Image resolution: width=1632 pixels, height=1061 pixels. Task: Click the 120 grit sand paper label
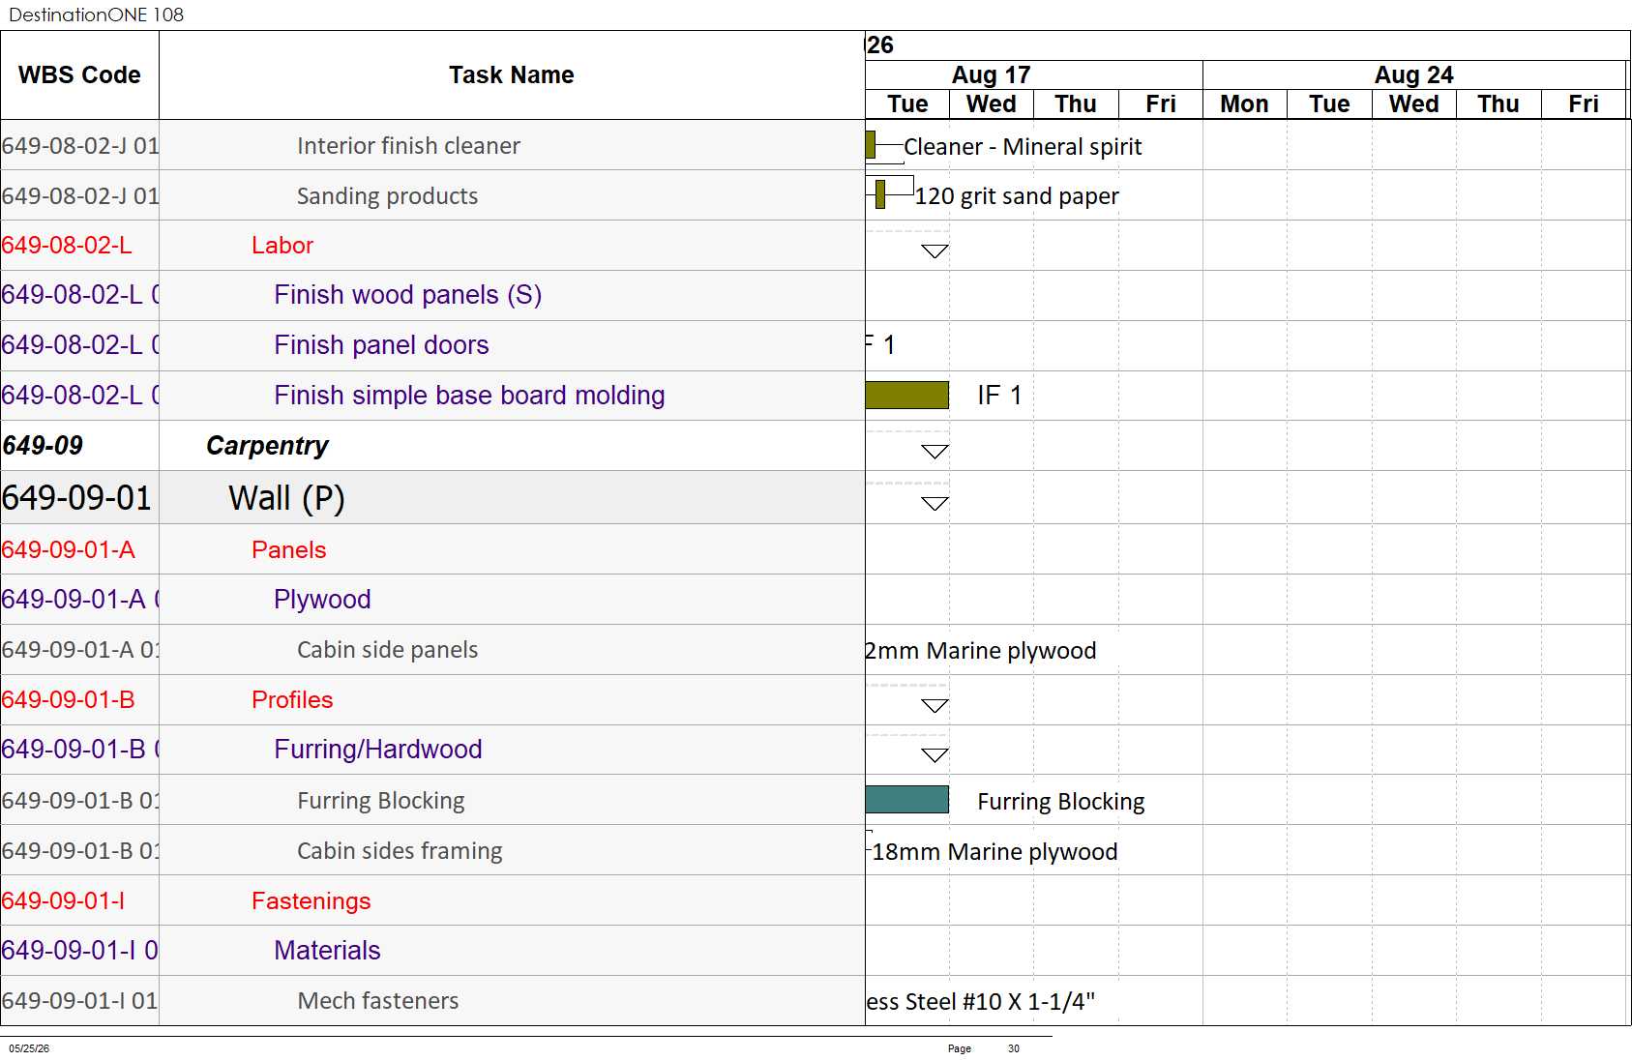pyautogui.click(x=1017, y=195)
